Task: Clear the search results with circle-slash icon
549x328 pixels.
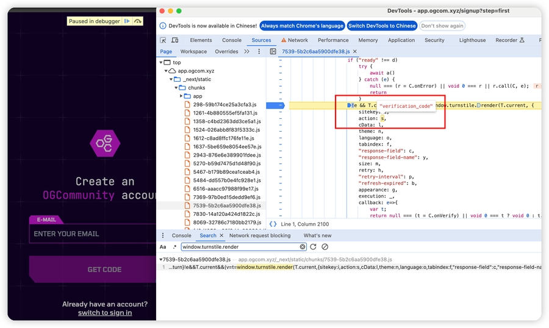Action: click(x=325, y=247)
